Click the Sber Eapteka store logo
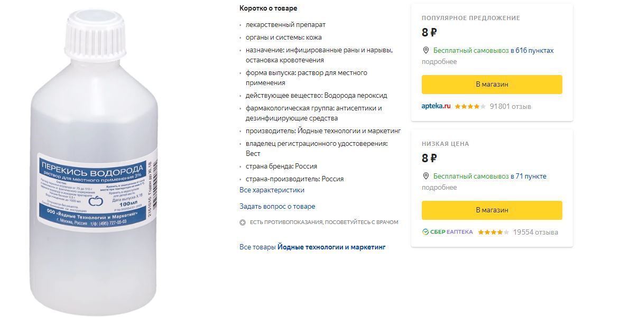 tap(447, 232)
